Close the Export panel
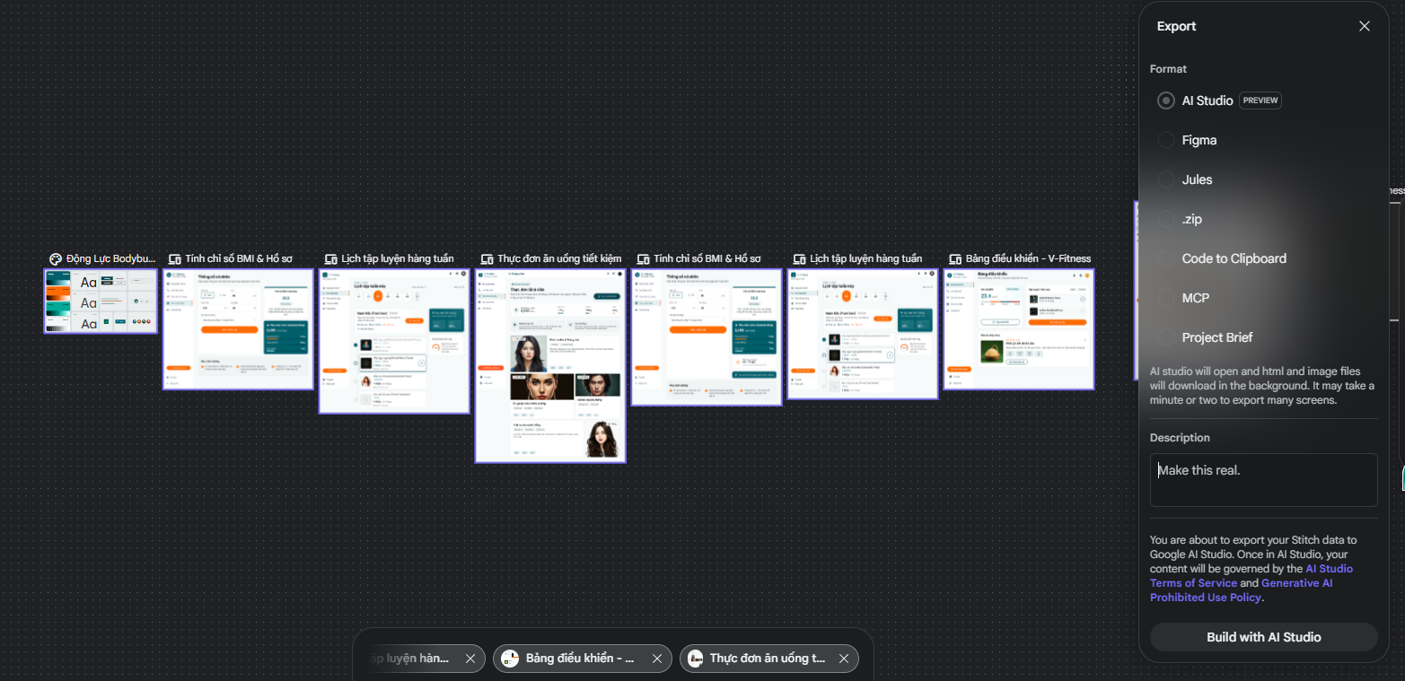The width and height of the screenshot is (1405, 681). click(x=1364, y=26)
